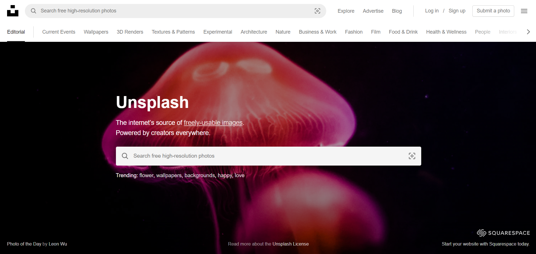This screenshot has width=536, height=254.
Task: Click Log in
Action: click(432, 11)
